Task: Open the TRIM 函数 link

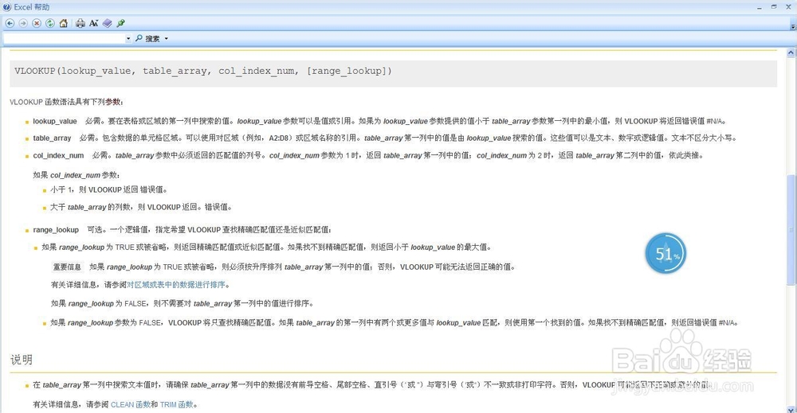Action: coord(176,404)
